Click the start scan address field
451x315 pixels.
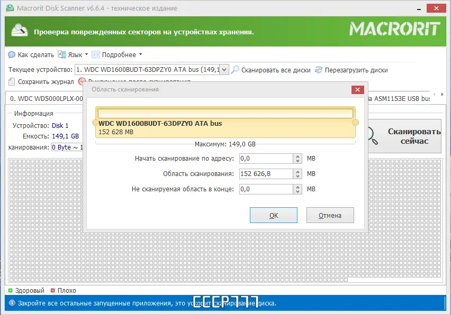[266, 159]
